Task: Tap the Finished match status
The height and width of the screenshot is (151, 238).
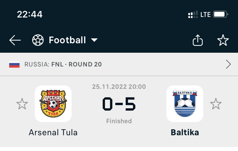Action: [119, 121]
